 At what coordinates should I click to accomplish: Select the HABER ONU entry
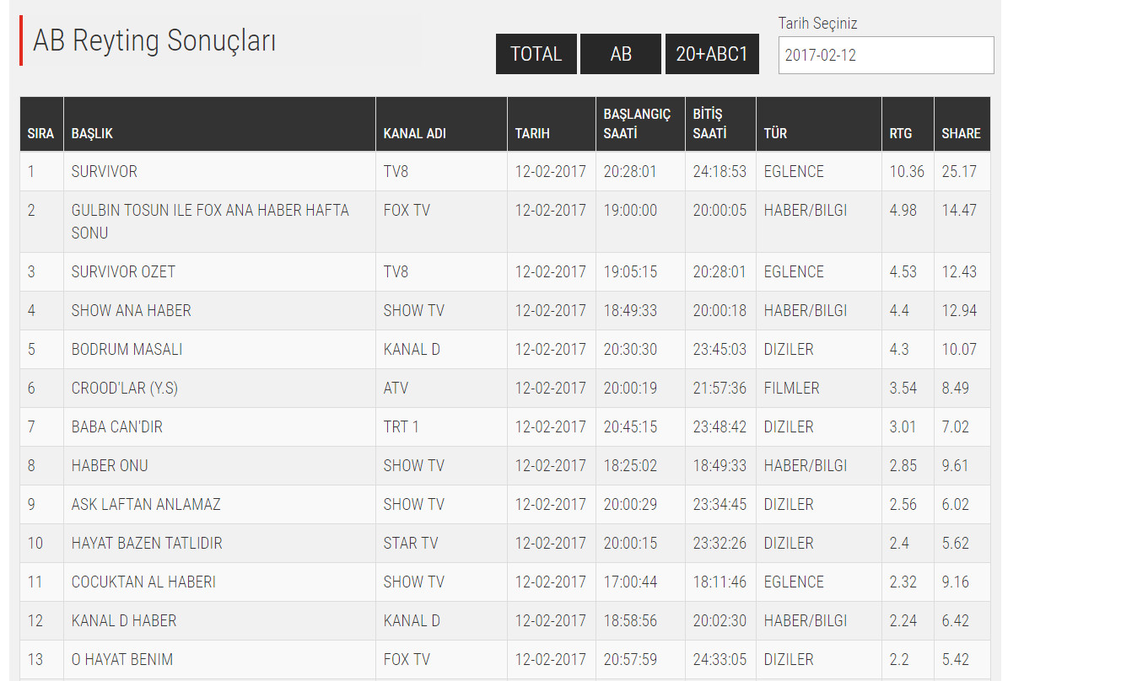pos(110,466)
